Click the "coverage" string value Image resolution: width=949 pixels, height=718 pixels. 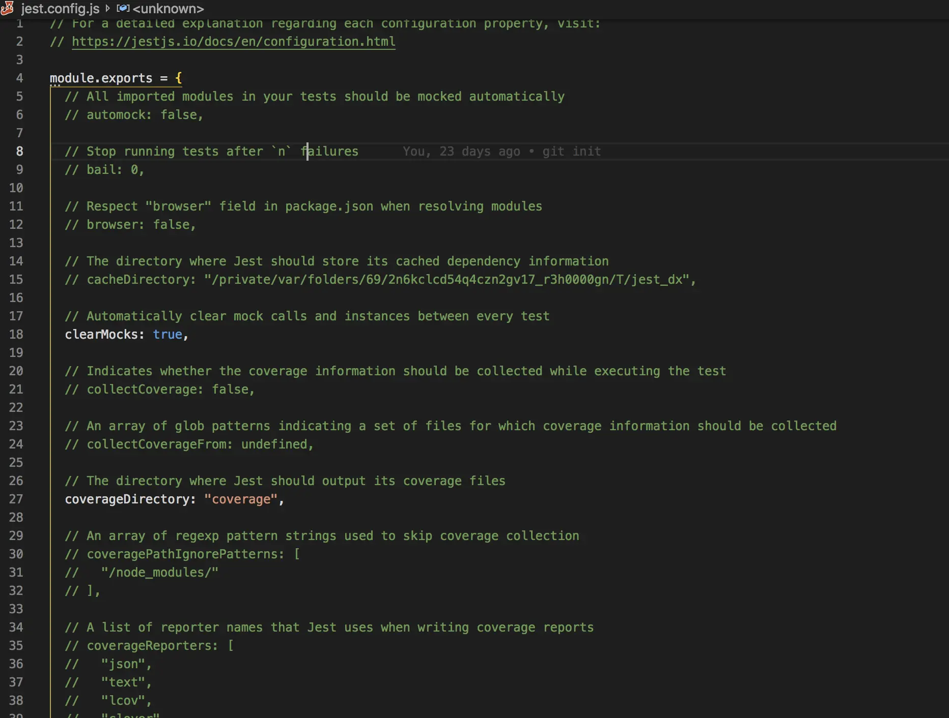(x=241, y=499)
